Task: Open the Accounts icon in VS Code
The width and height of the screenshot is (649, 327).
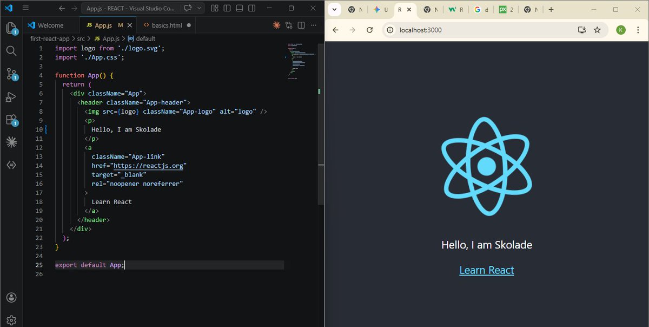Action: 11,297
